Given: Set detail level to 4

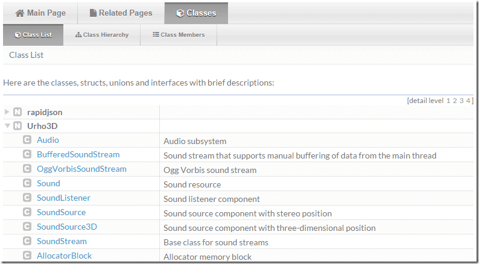Looking at the screenshot, I should (x=468, y=101).
